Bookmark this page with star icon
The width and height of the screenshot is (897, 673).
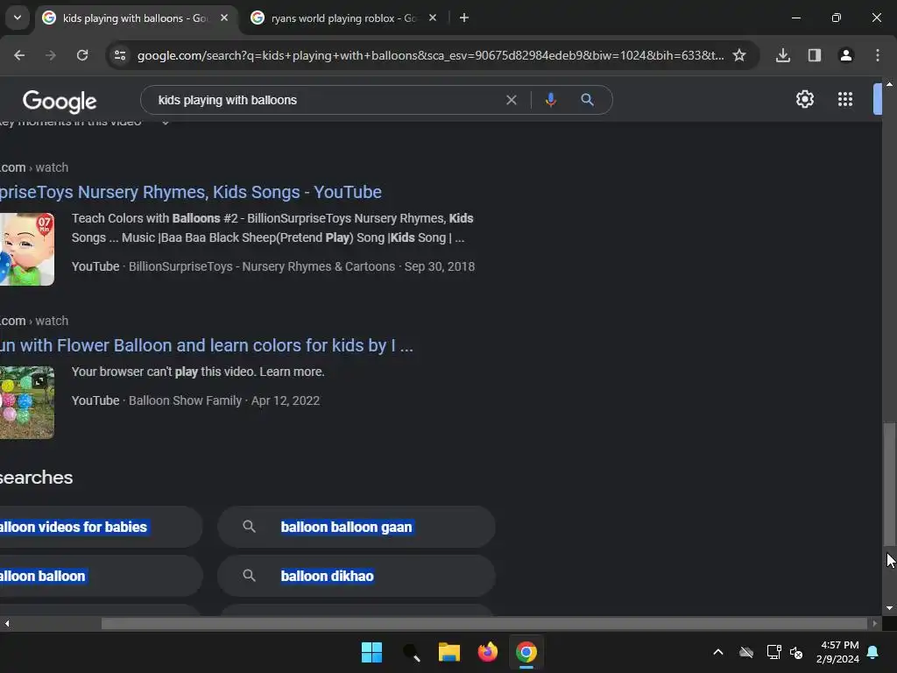pyautogui.click(x=739, y=55)
